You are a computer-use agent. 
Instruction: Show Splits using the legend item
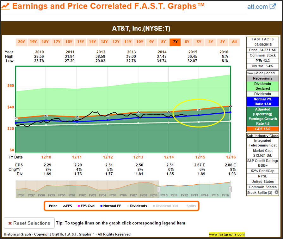coord(191,206)
